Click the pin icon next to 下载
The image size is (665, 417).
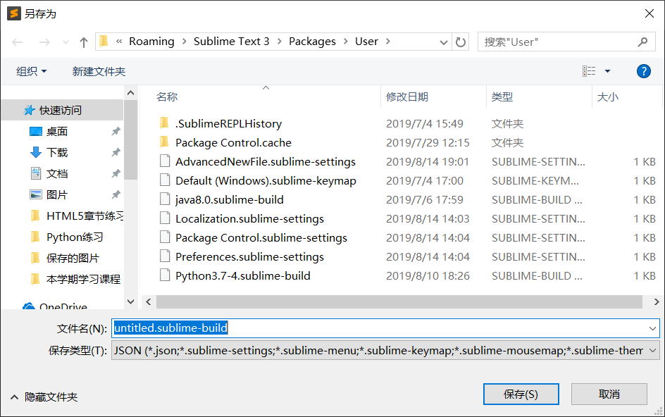pos(116,153)
